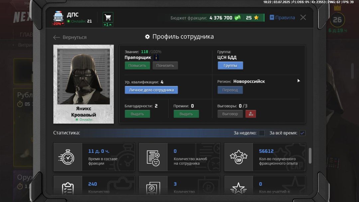
Task: Click the gold star rating icon
Action: point(256,18)
